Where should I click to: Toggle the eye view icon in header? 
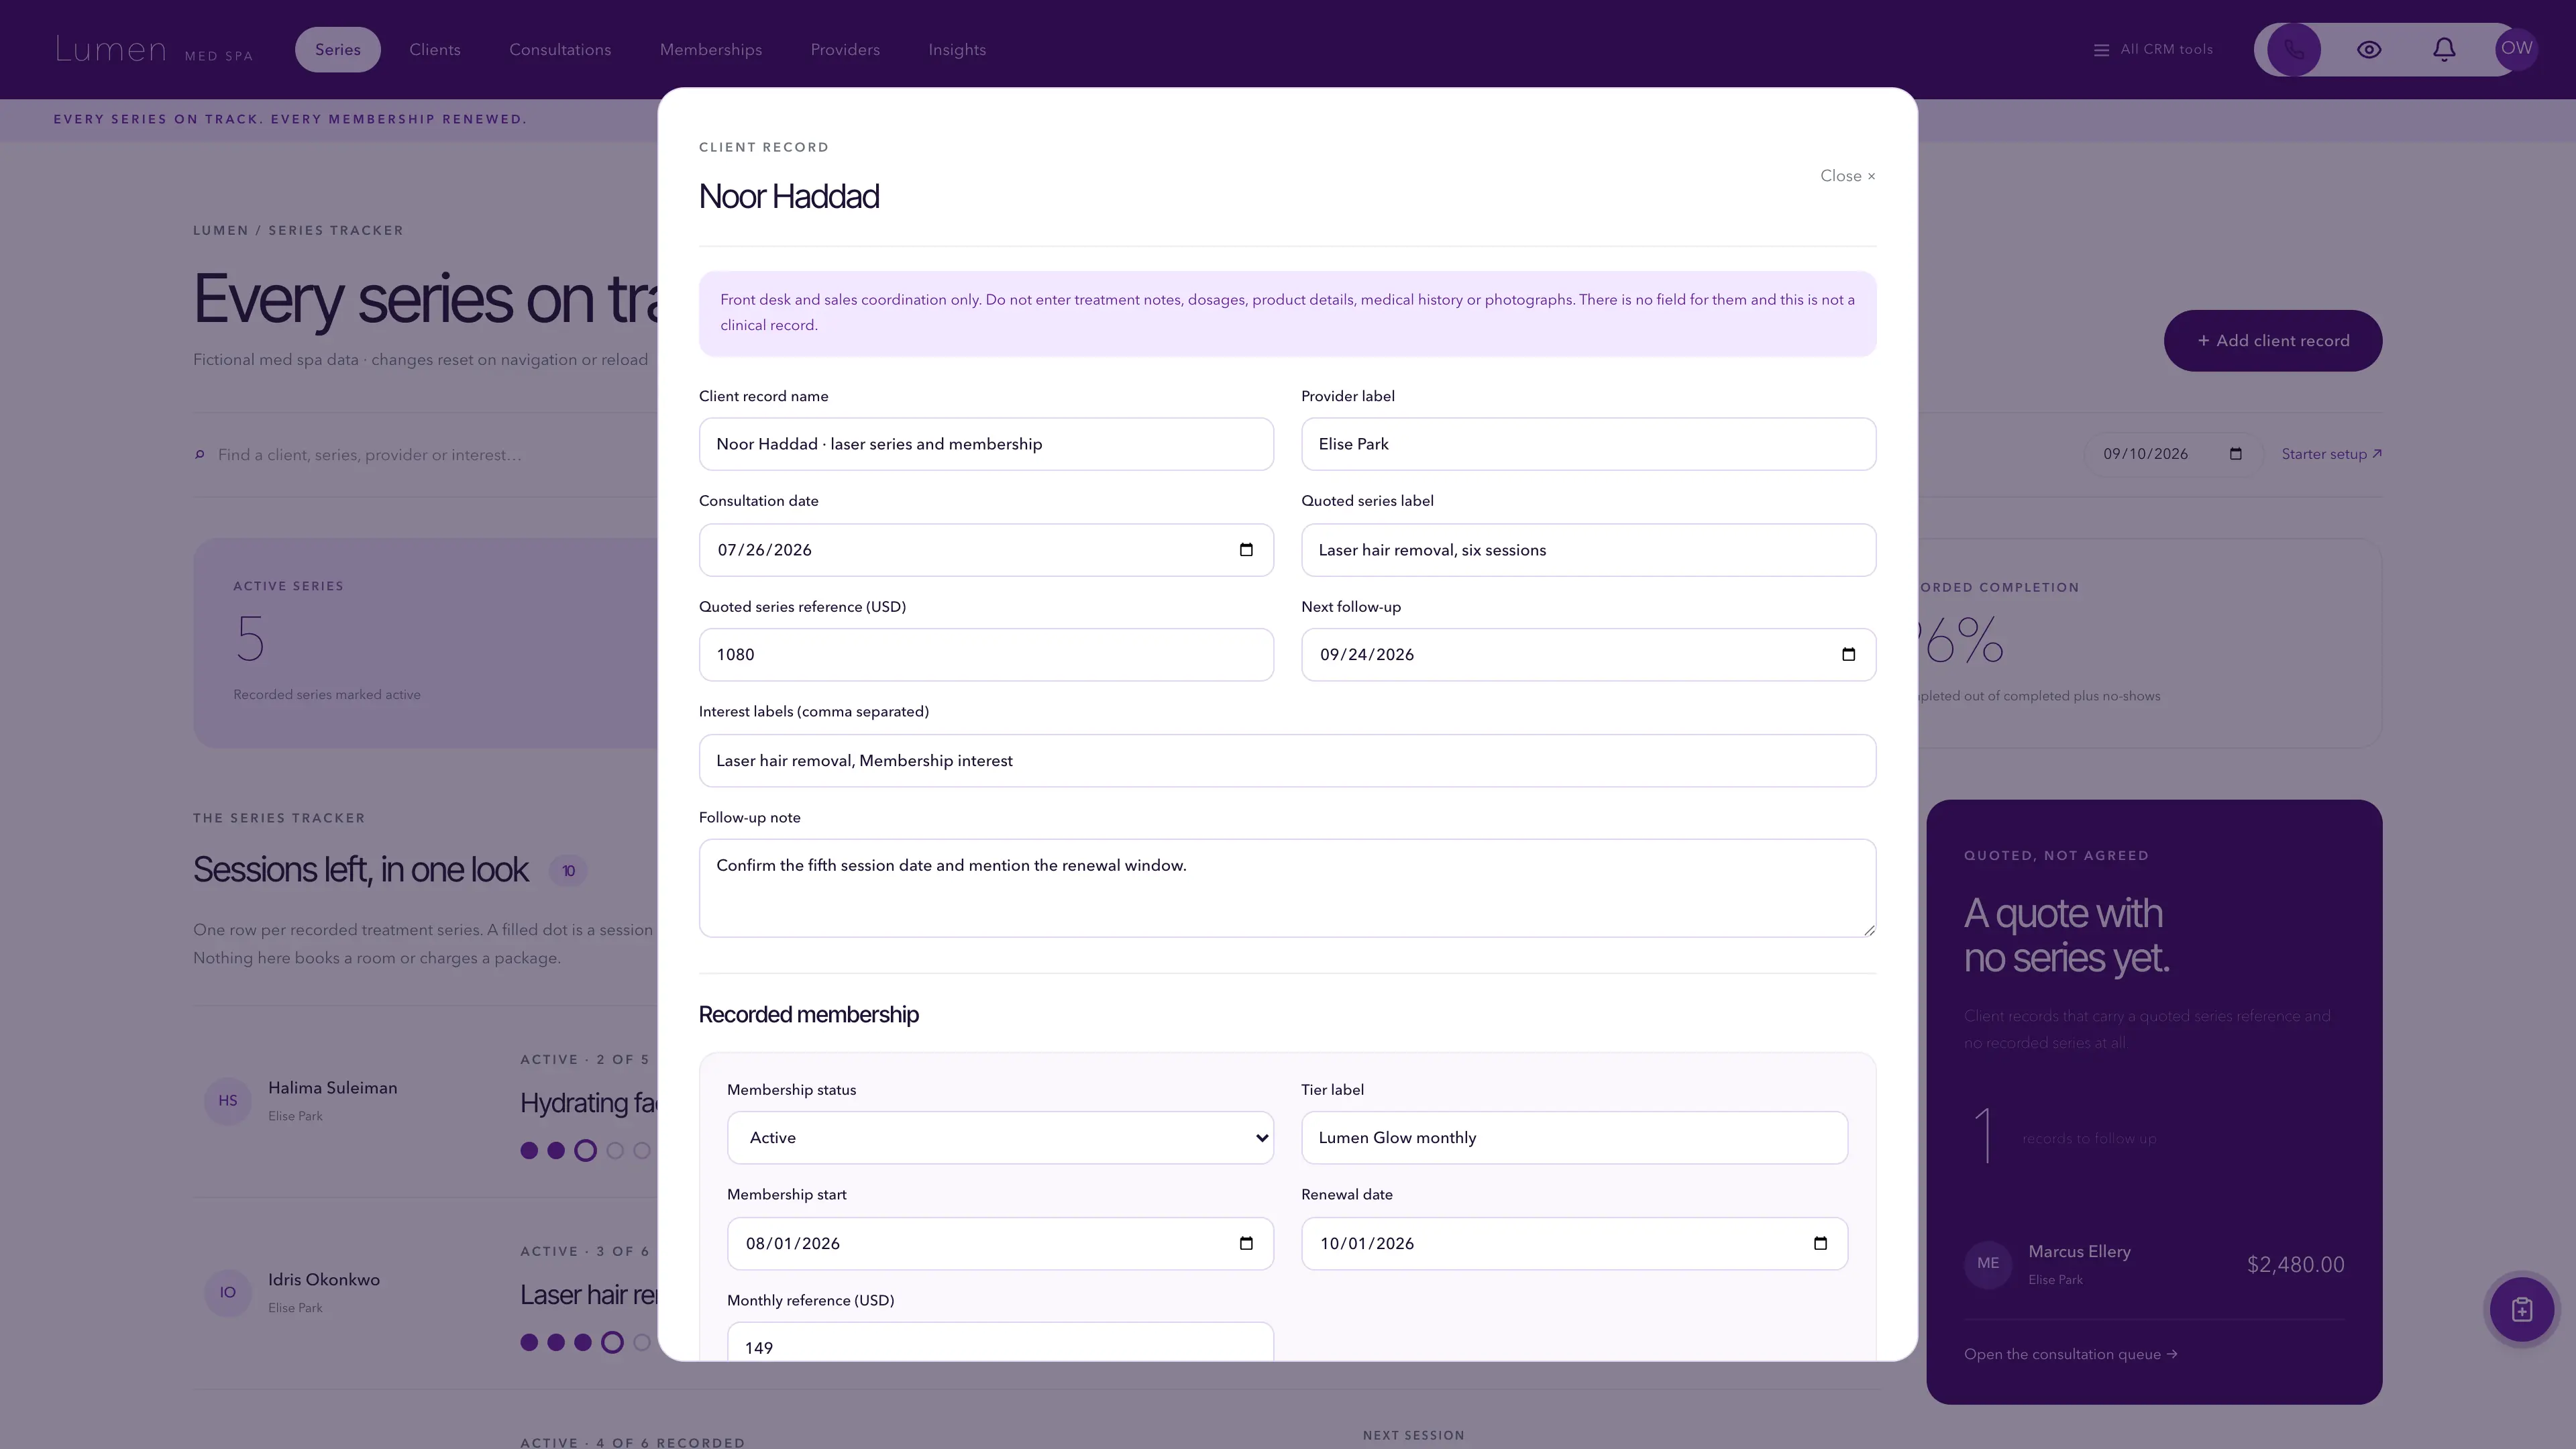(x=2368, y=49)
